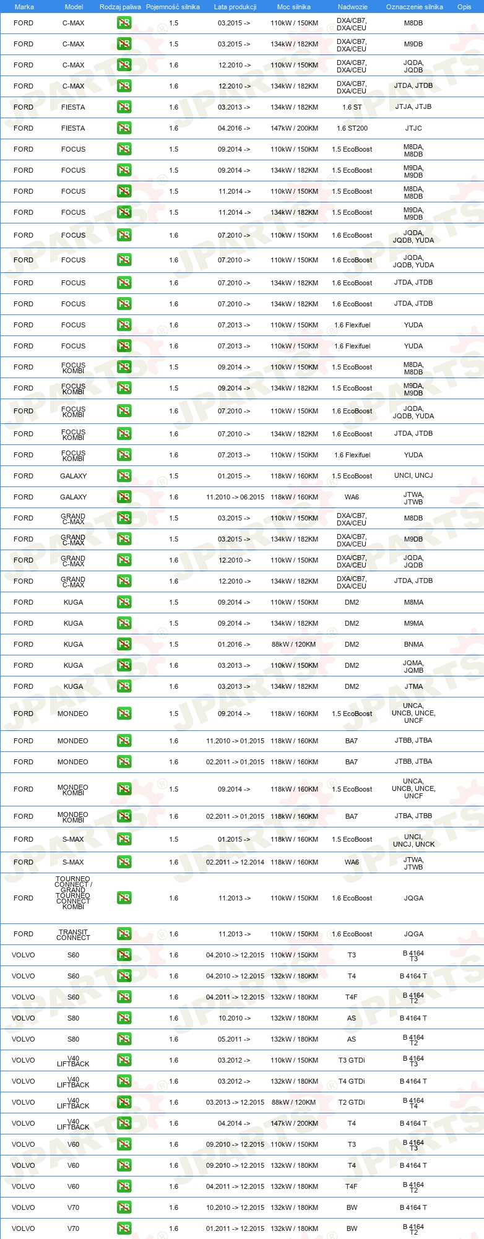Click the Moc silnika column header
The height and width of the screenshot is (1239, 484).
click(x=294, y=7)
